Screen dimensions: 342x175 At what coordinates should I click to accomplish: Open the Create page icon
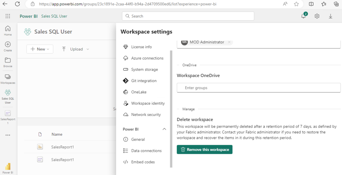(8, 46)
